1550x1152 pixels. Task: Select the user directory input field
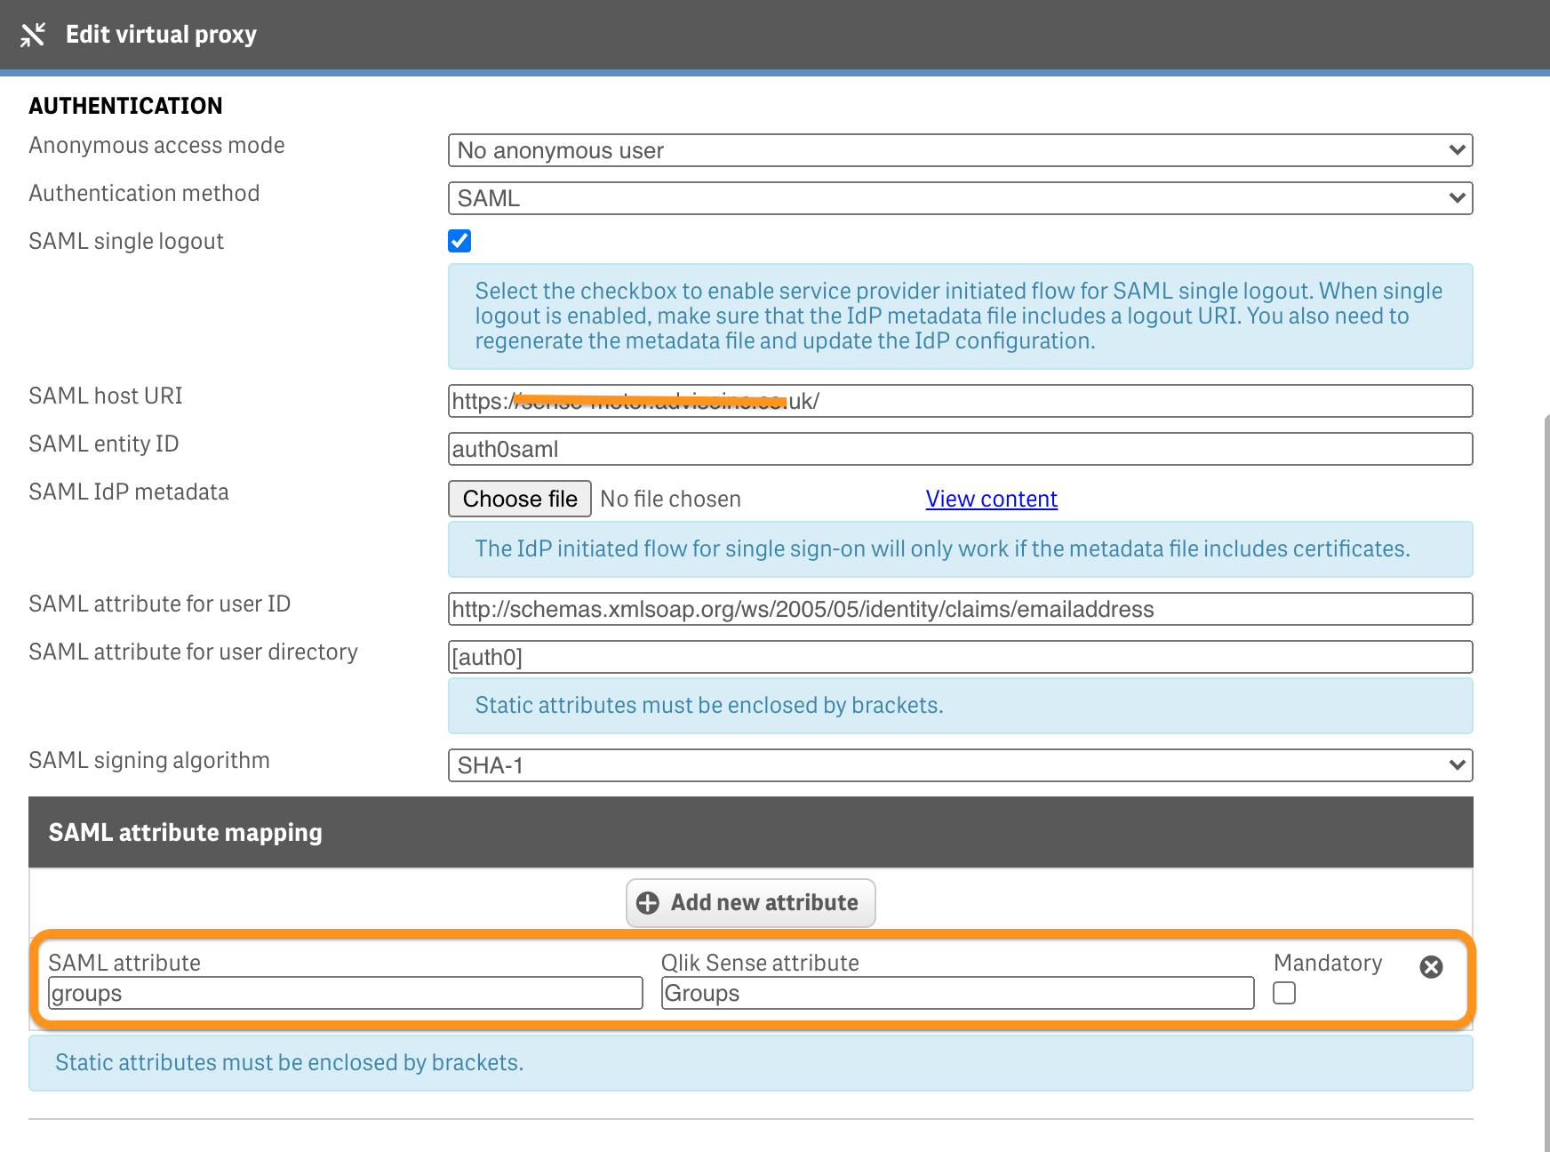[960, 657]
